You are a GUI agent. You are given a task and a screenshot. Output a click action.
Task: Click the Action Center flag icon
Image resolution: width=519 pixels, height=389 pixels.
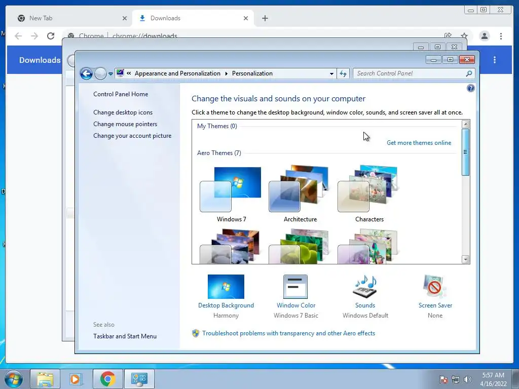[443, 379]
